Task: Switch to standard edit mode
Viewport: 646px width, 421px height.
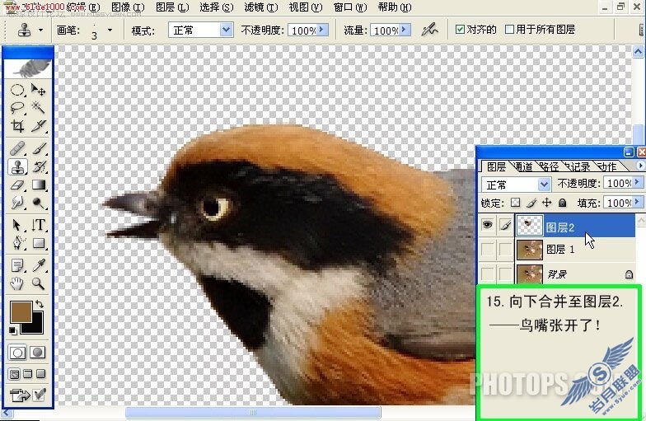Action: pos(17,353)
